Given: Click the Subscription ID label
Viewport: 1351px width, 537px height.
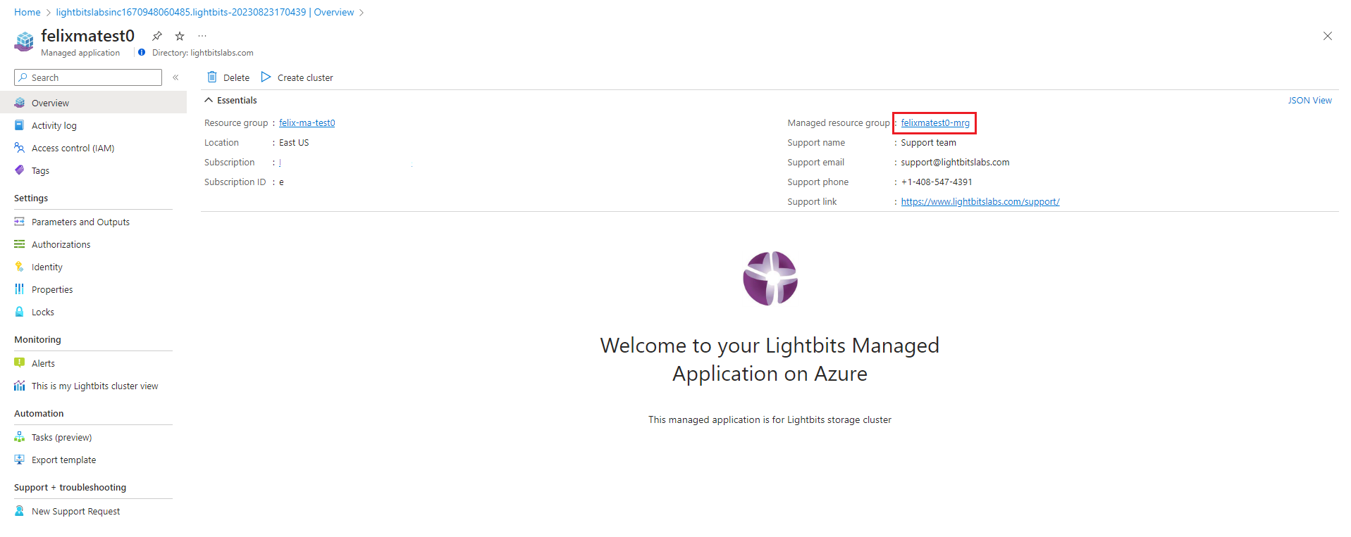Looking at the screenshot, I should coord(235,182).
